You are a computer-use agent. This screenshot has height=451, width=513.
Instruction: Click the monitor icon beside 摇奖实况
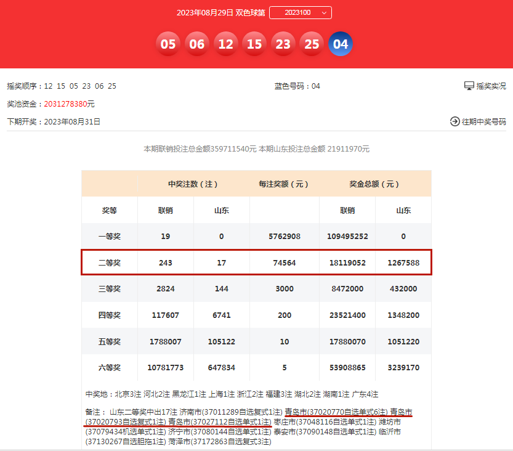[x=469, y=86]
